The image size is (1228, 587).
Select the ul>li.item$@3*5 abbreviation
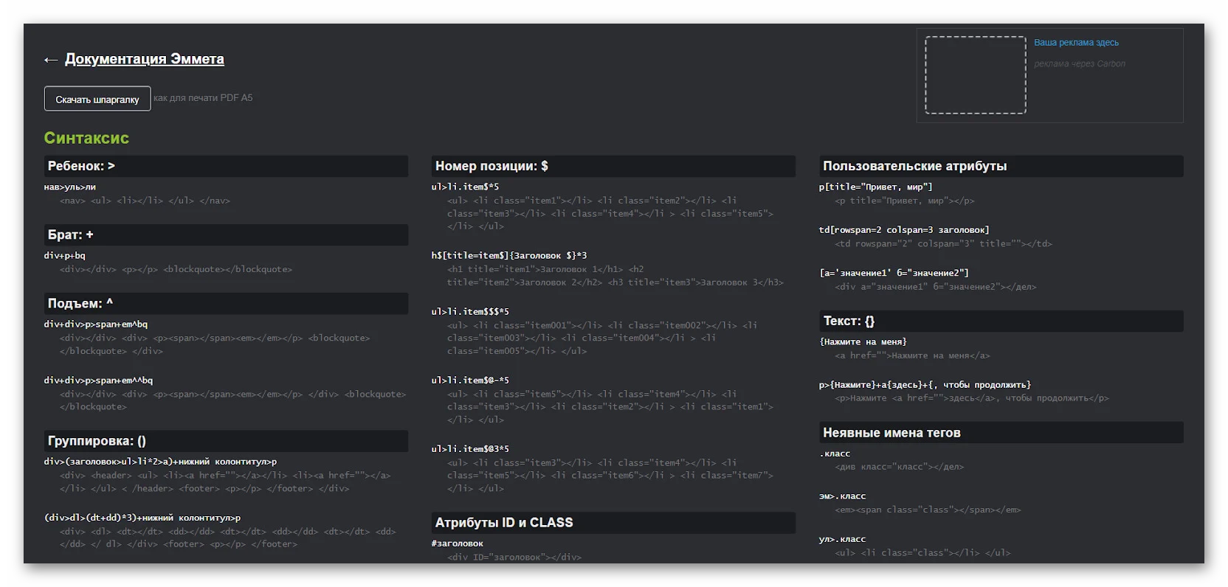[471, 449]
